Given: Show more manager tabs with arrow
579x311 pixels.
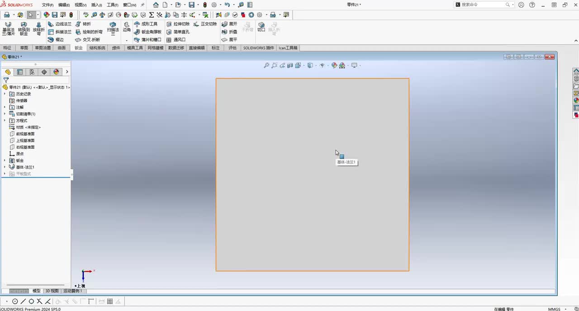Looking at the screenshot, I should [67, 72].
